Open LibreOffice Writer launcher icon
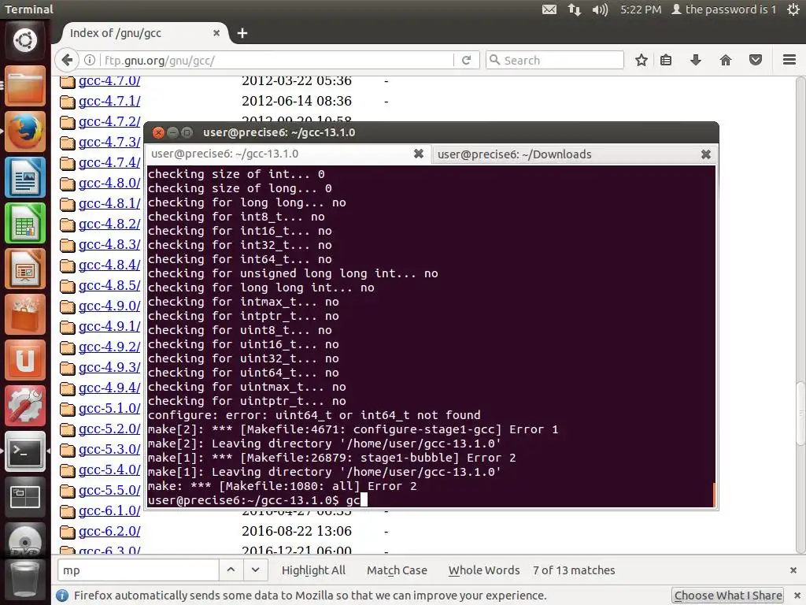806x605 pixels. point(24,177)
